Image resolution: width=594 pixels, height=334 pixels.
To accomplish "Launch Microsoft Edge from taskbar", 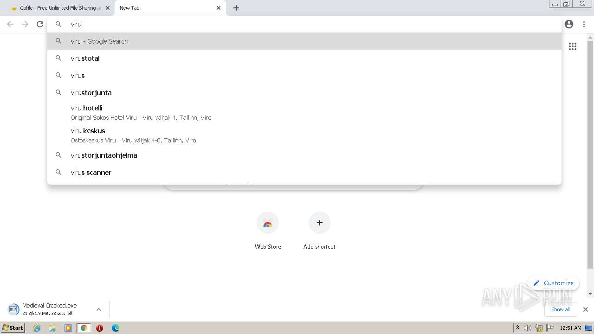I will tap(116, 328).
